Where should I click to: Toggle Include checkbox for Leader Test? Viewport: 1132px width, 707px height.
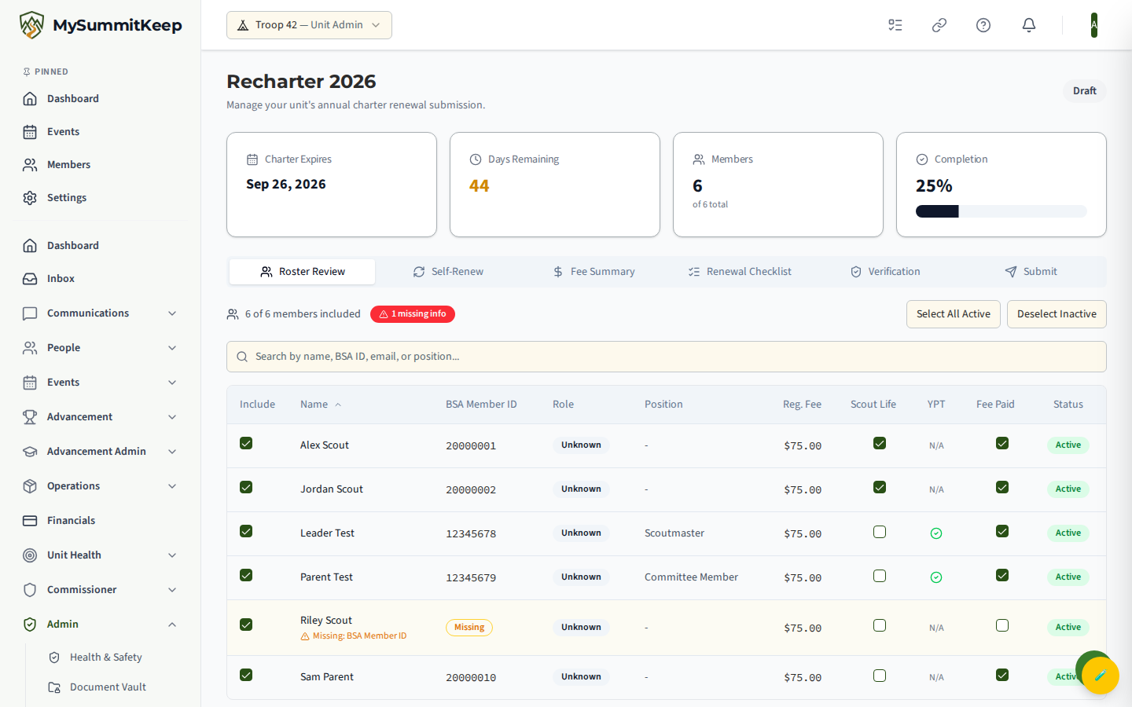point(246,531)
